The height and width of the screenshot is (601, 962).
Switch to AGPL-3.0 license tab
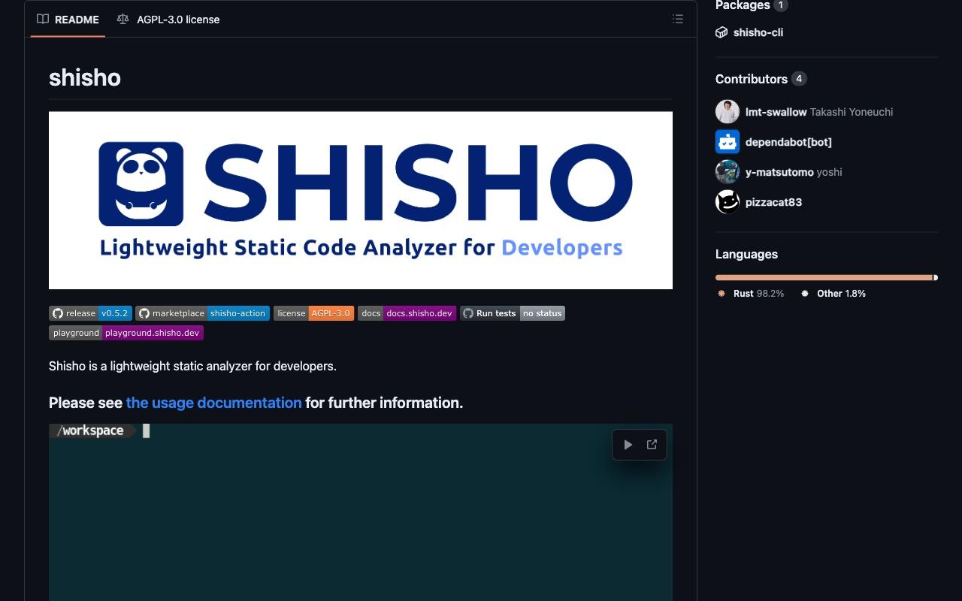[168, 20]
